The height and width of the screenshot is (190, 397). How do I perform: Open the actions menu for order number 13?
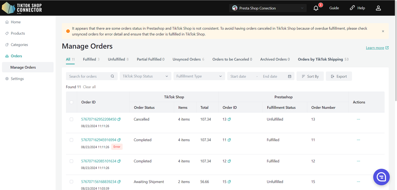tap(359, 119)
